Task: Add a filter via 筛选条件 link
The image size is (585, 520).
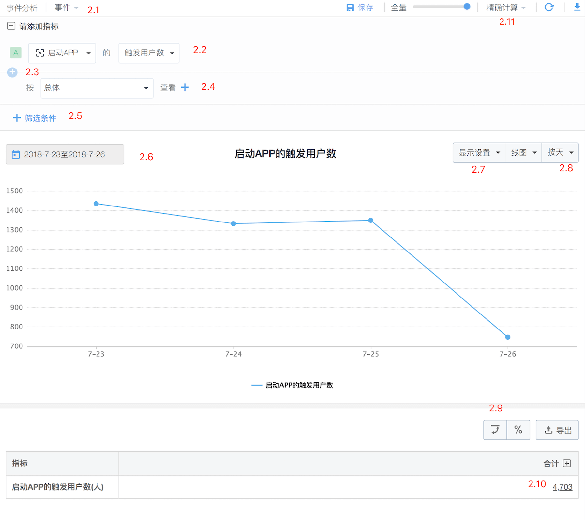Action: tap(35, 118)
